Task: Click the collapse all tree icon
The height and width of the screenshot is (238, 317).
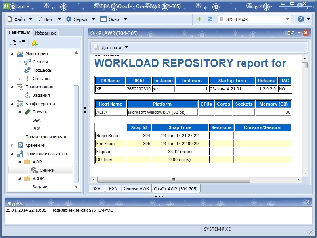Action: [x=22, y=42]
